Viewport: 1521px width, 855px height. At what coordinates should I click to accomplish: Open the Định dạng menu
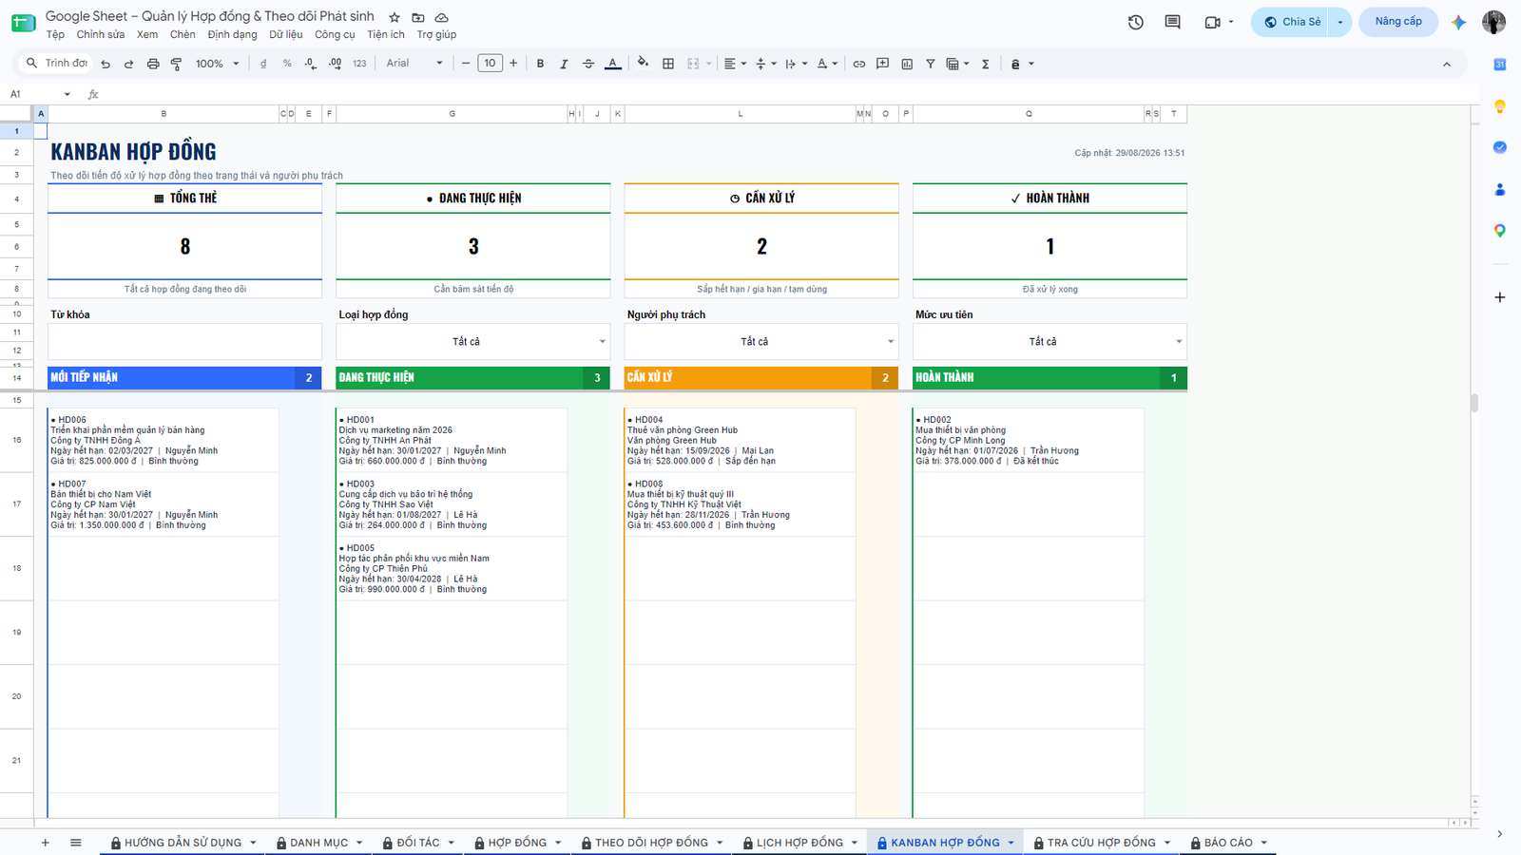232,34
